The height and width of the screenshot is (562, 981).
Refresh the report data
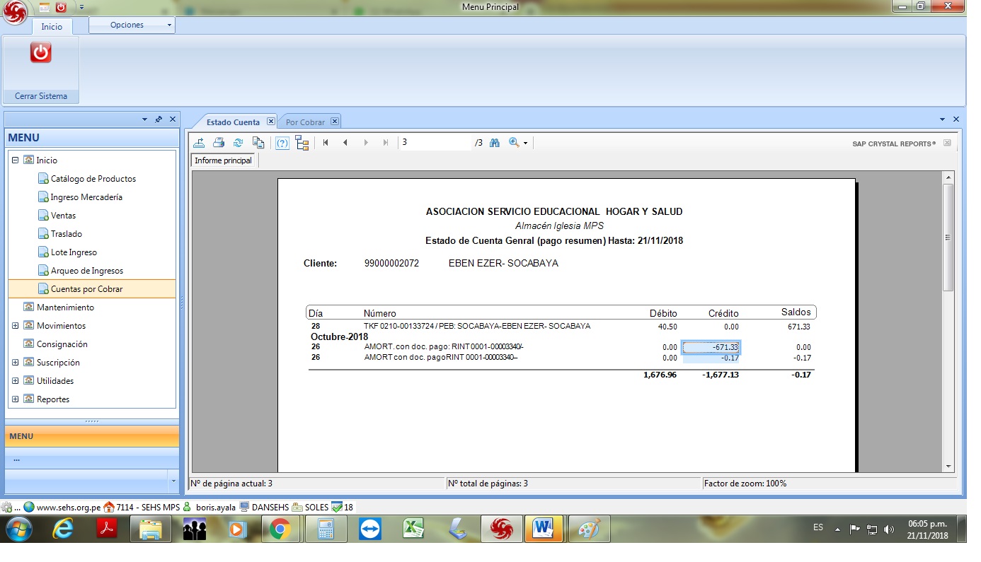click(239, 143)
